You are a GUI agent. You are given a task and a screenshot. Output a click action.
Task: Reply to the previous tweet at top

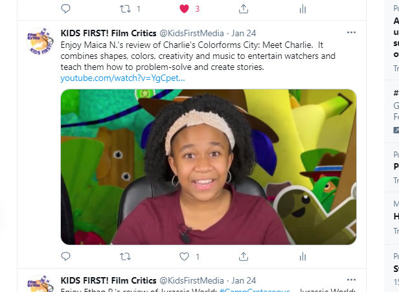pyautogui.click(x=65, y=9)
